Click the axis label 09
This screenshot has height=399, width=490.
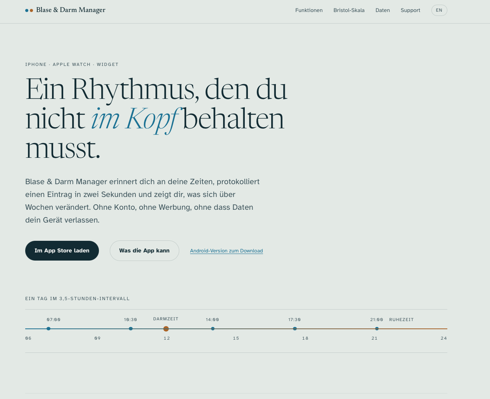(97, 339)
